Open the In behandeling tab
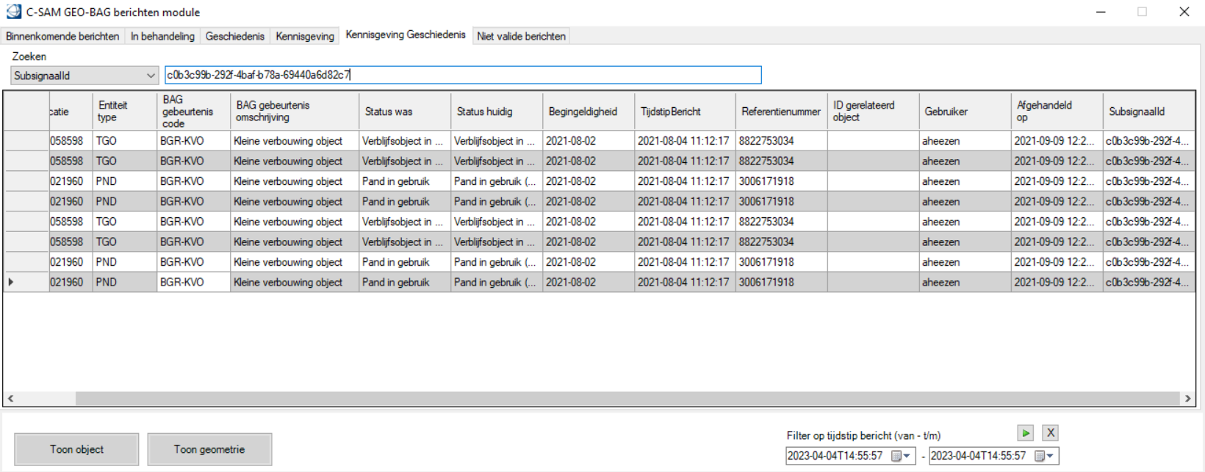The height and width of the screenshot is (472, 1205). [x=162, y=36]
